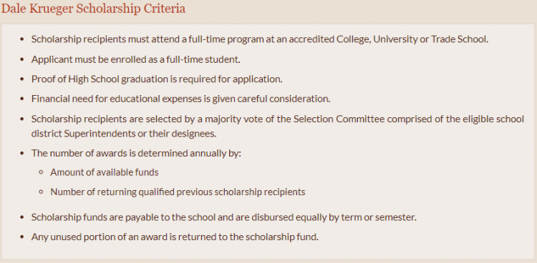Click the 'Amount of available funds' sub-item
537x263 pixels.
[x=105, y=172]
